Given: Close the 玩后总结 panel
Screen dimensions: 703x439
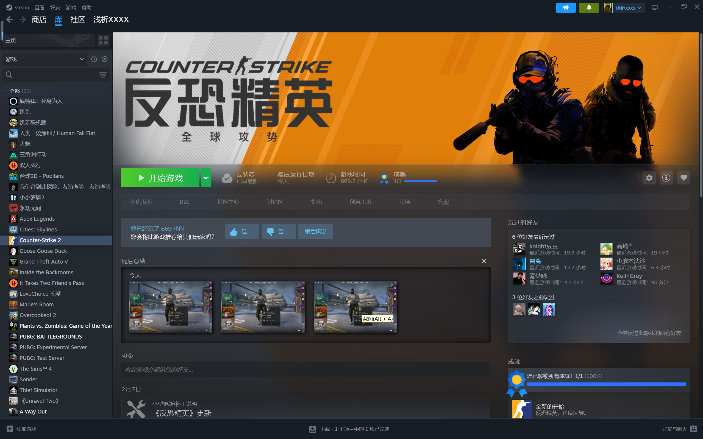Looking at the screenshot, I should pos(484,261).
